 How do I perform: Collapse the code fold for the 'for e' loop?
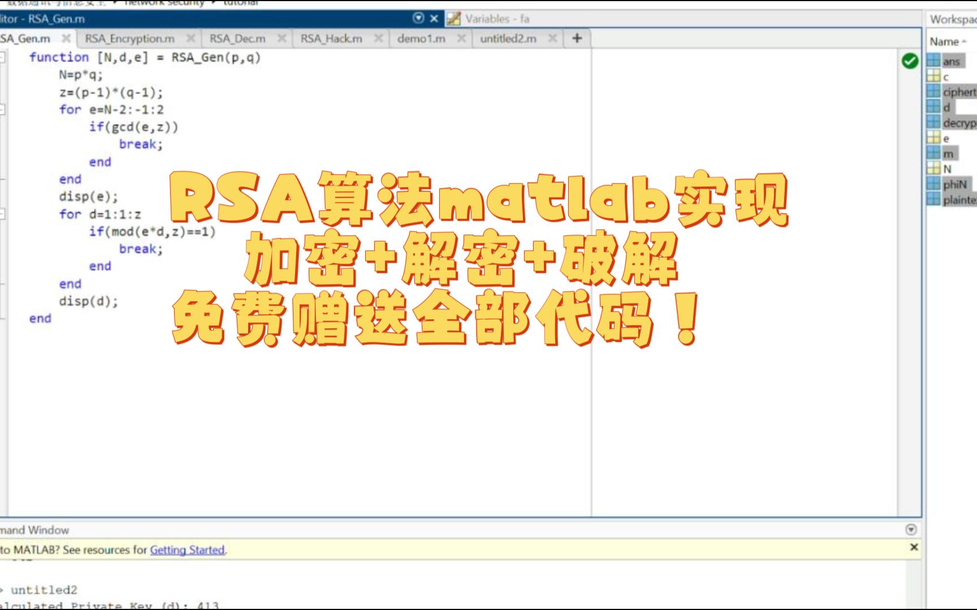(4, 108)
